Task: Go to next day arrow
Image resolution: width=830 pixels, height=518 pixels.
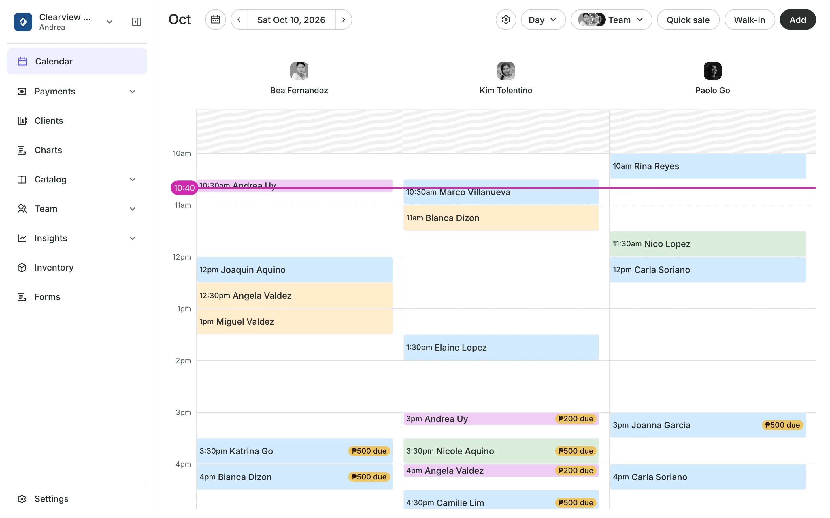Action: [344, 20]
